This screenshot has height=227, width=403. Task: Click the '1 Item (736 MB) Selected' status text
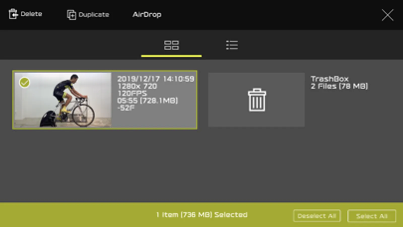202,215
